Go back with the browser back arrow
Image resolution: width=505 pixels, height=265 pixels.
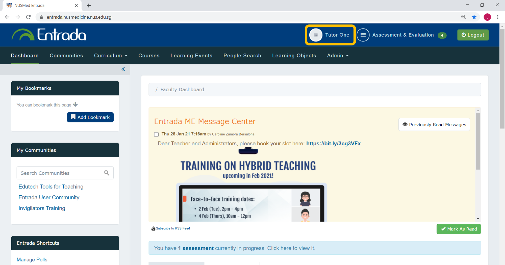tap(7, 17)
